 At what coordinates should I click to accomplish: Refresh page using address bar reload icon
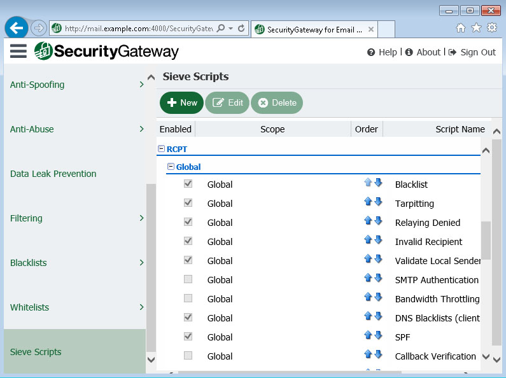pyautogui.click(x=241, y=29)
